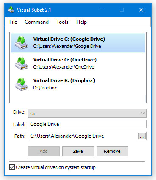Expand the Drive letter dropdown
The width and height of the screenshot is (156, 180).
tap(87, 114)
